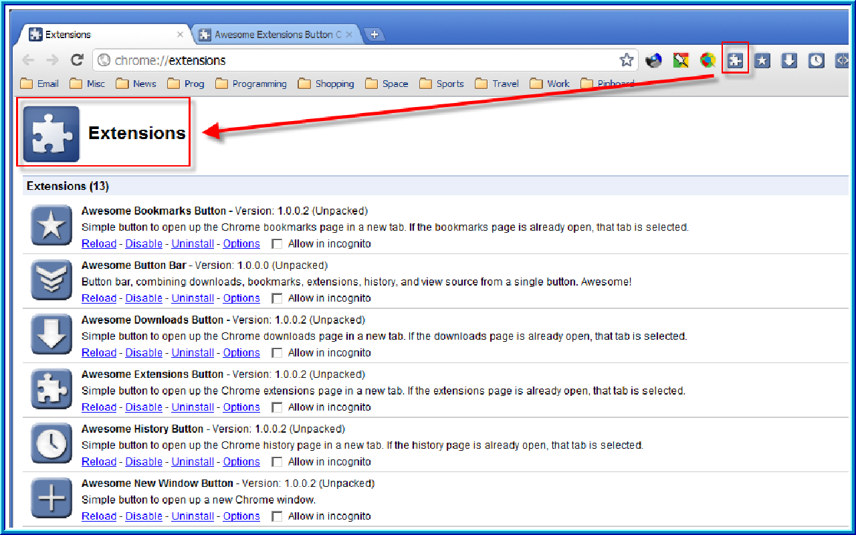Open Options for Awesome History Button
856x535 pixels.
pos(241,462)
